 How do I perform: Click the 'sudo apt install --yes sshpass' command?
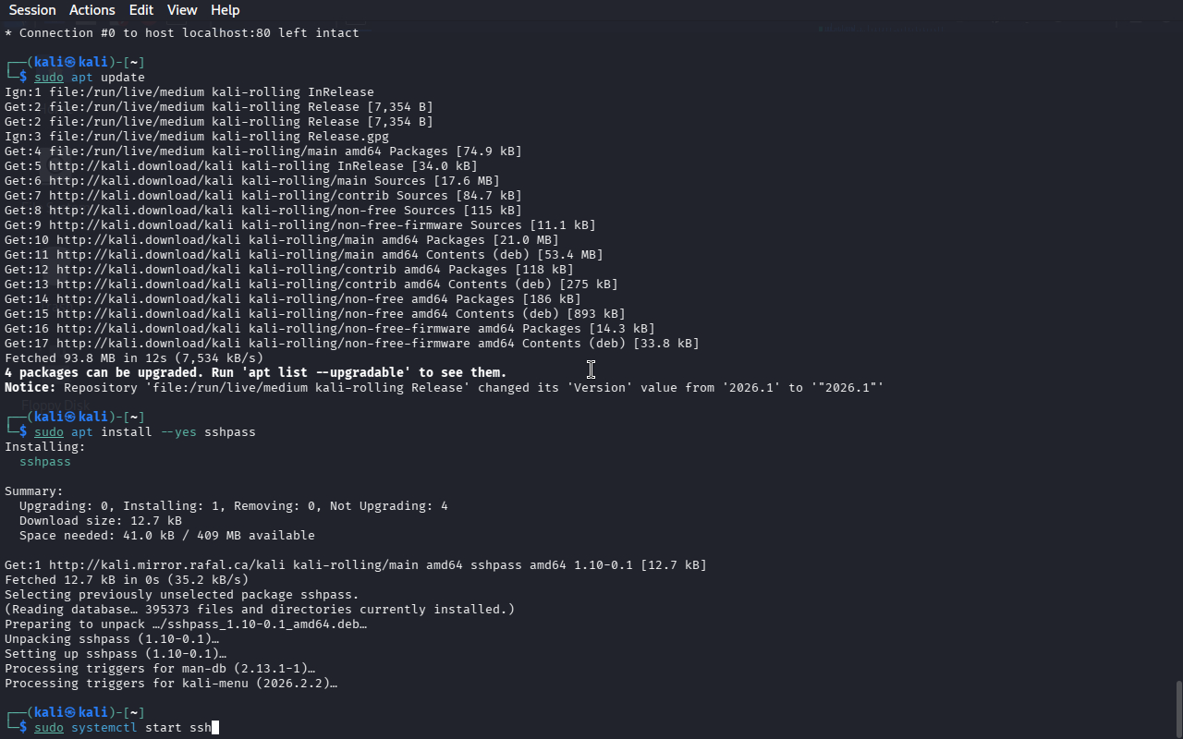[x=145, y=432]
